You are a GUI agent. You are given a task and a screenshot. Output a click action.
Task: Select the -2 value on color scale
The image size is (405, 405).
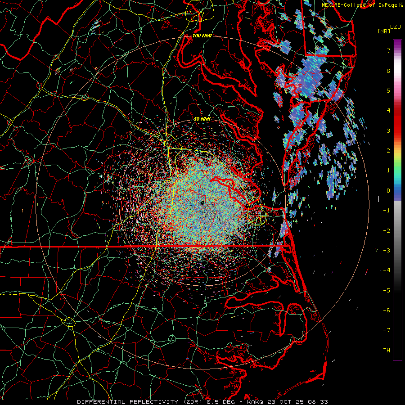[387, 231]
